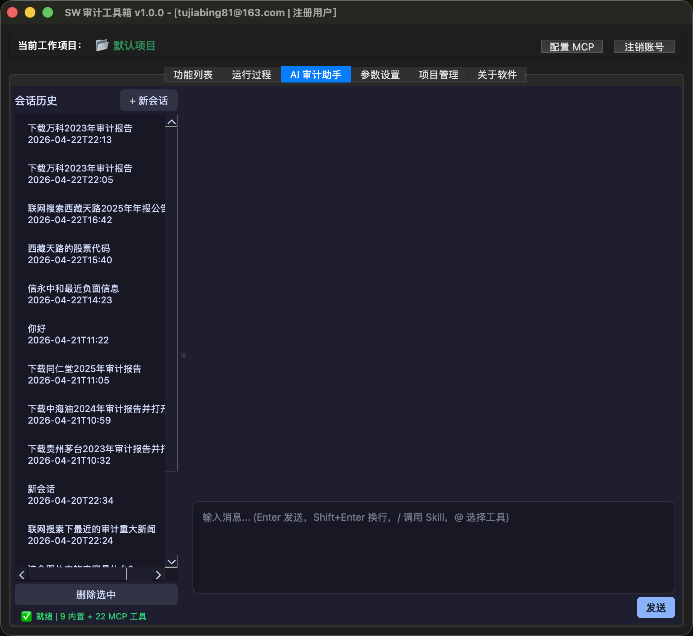Click the 注销账号 button
The height and width of the screenshot is (636, 693).
(644, 46)
